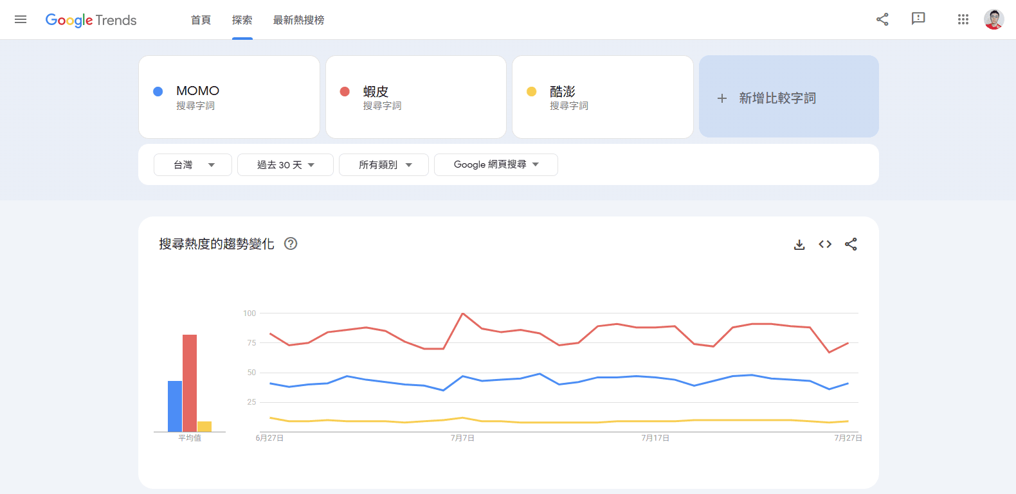The height and width of the screenshot is (494, 1016).
Task: Click the 7月27日 date label on axis
Action: point(848,438)
